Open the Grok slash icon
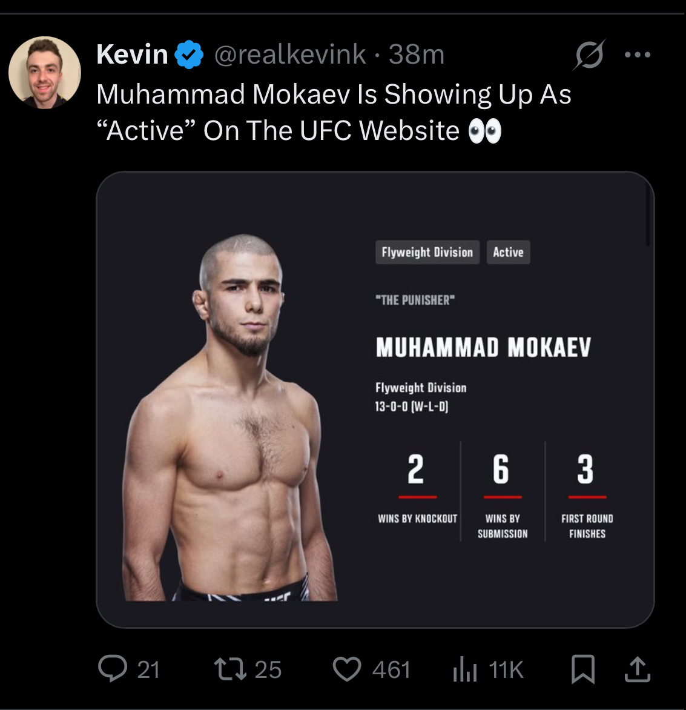Screen dimensions: 686x710 [589, 55]
